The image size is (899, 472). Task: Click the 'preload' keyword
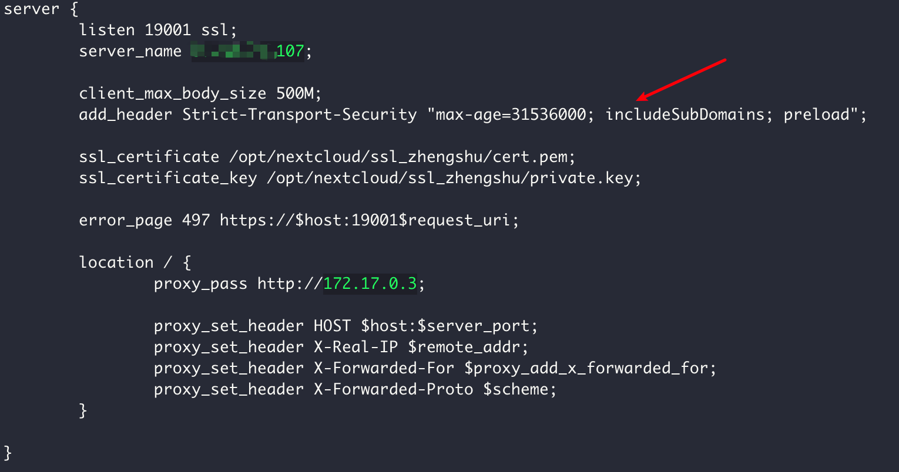click(x=817, y=114)
